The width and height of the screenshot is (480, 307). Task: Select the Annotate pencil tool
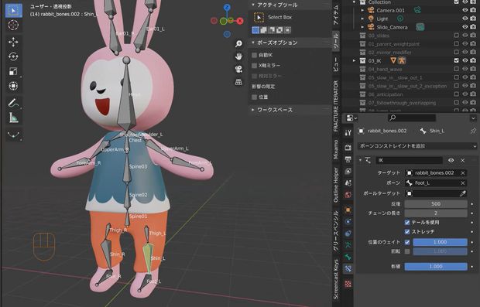13,103
